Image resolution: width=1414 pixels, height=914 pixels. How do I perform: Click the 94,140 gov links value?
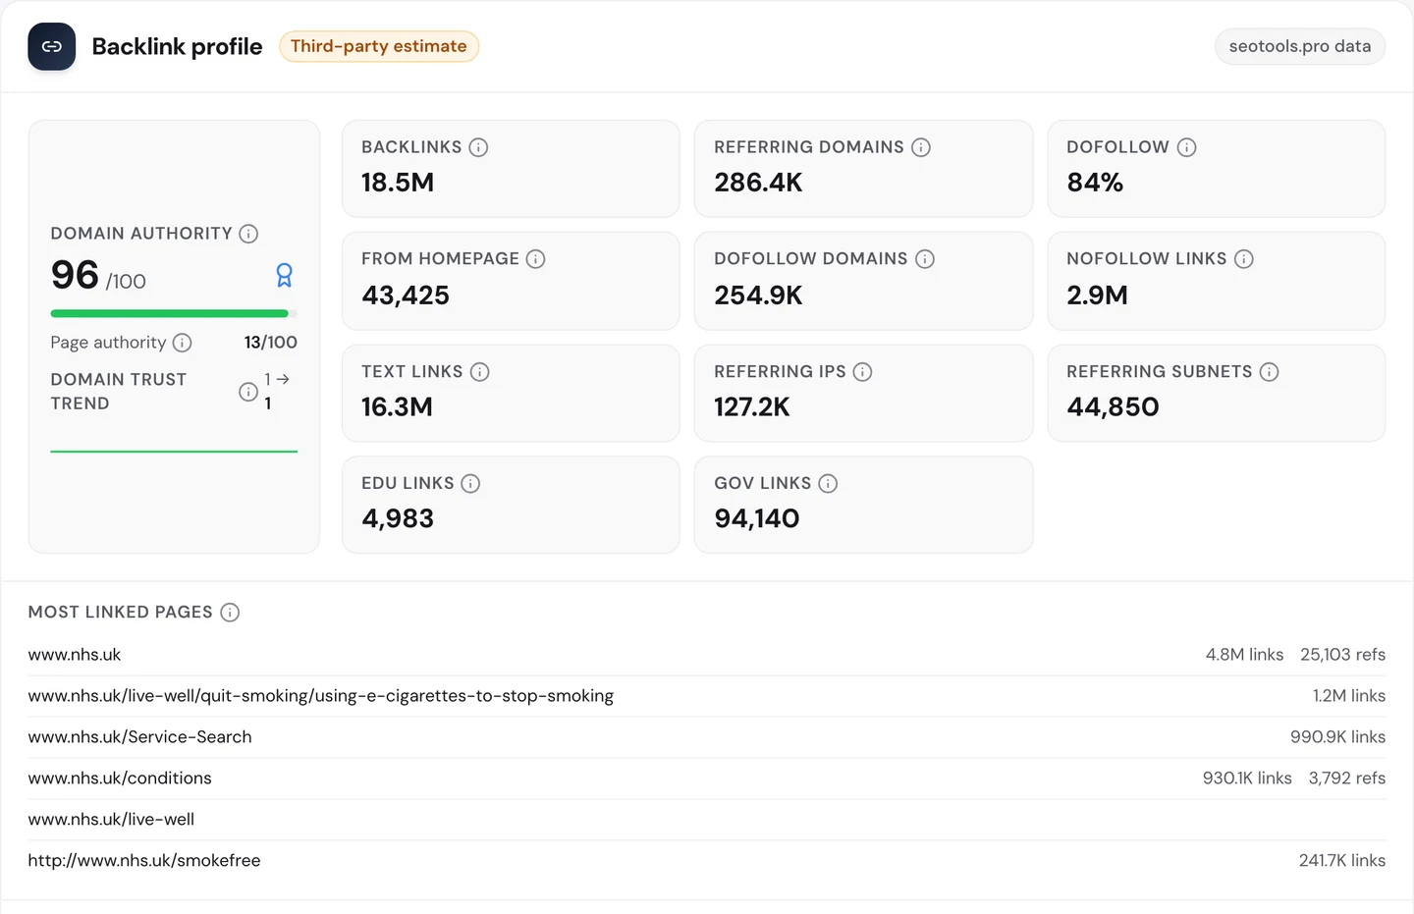[757, 519]
